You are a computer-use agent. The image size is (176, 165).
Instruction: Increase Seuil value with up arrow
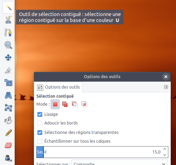164,149
